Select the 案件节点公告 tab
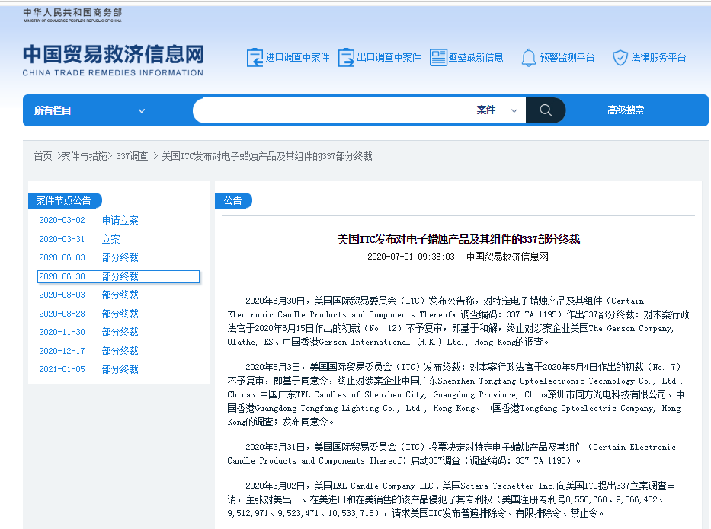The width and height of the screenshot is (711, 529). (x=64, y=200)
